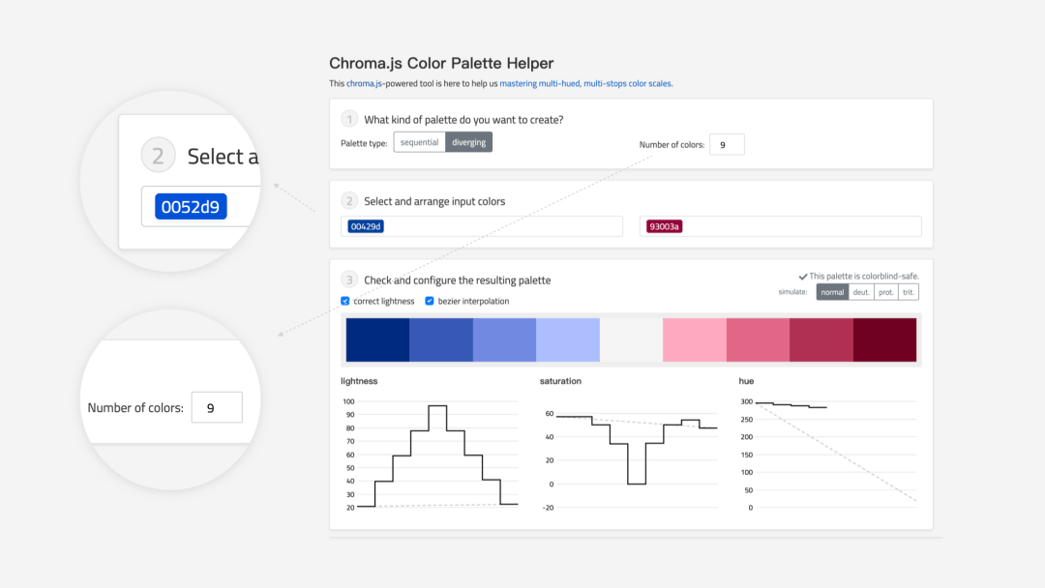
Task: Open mastering multi-hued color scales link
Action: click(x=585, y=83)
